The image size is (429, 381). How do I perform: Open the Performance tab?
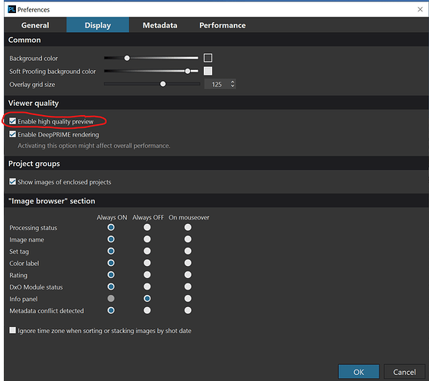(x=222, y=25)
